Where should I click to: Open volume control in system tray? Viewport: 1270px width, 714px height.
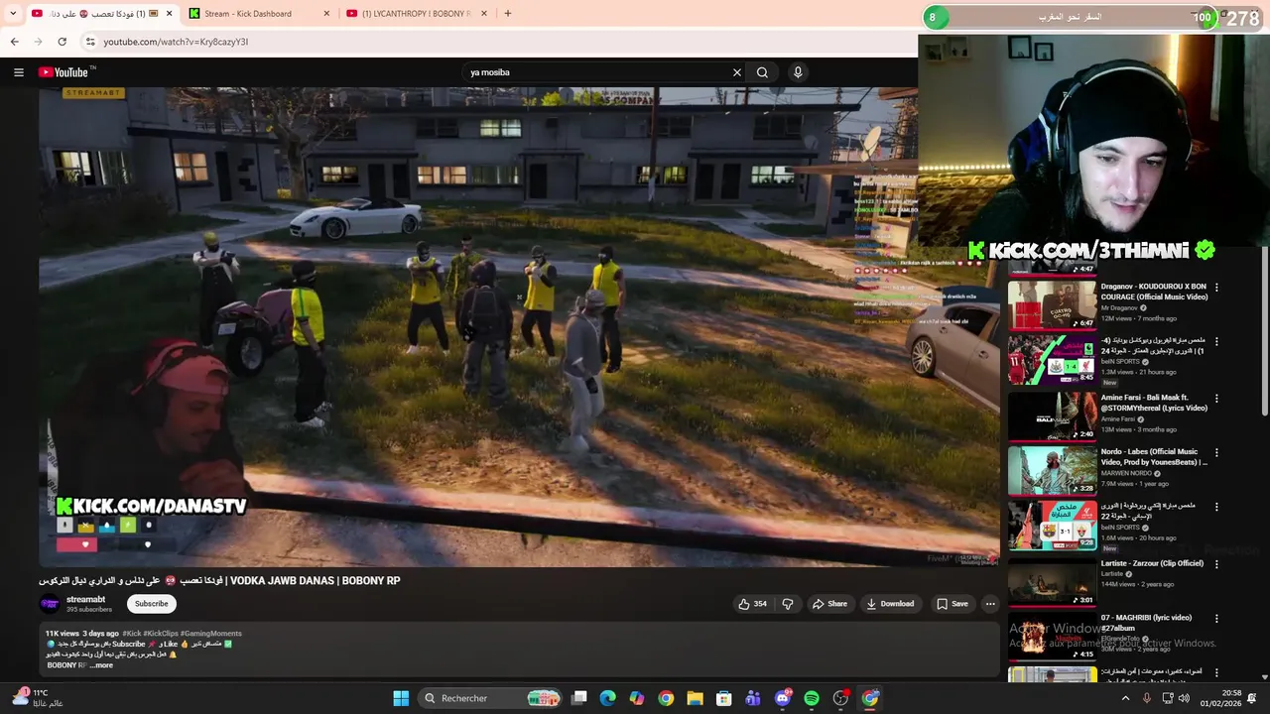pos(1184,698)
